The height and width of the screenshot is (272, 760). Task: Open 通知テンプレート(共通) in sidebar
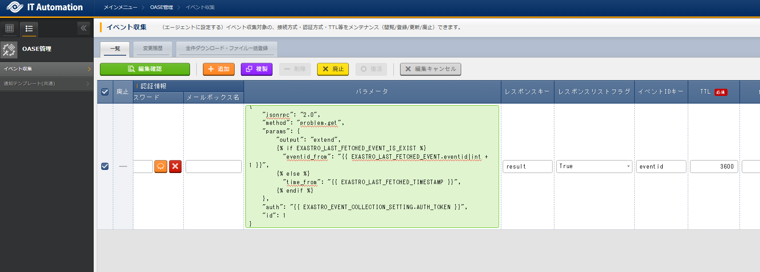pos(46,83)
